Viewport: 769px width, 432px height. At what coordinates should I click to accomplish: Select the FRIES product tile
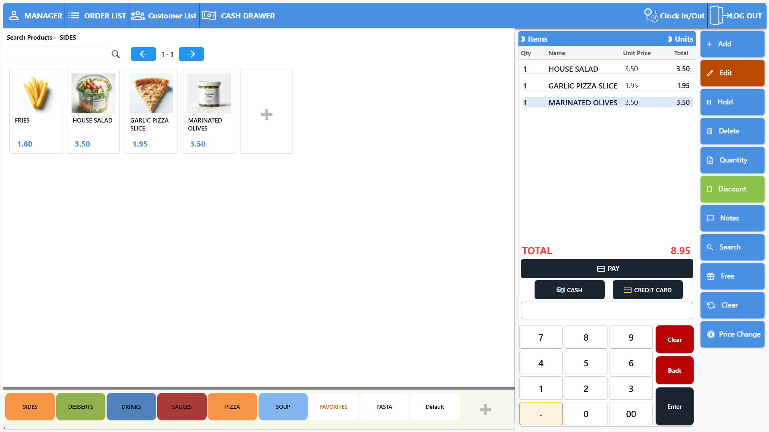[x=35, y=111]
